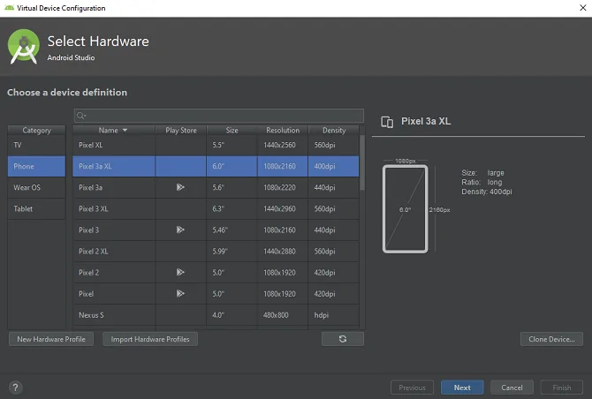Click the Play Store icon for Pixel 3
The width and height of the screenshot is (592, 399).
(180, 230)
